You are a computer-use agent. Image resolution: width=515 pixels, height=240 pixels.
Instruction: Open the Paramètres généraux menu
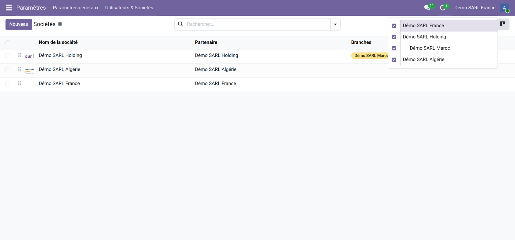pos(76,8)
